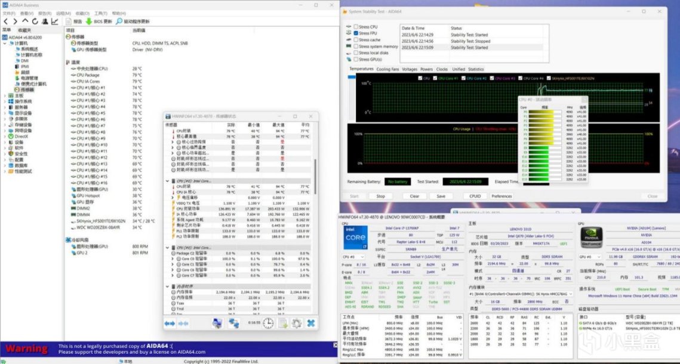Viewport: 680px width, 364px height.
Task: Click the 报告 report button
Action: pyautogui.click(x=73, y=21)
